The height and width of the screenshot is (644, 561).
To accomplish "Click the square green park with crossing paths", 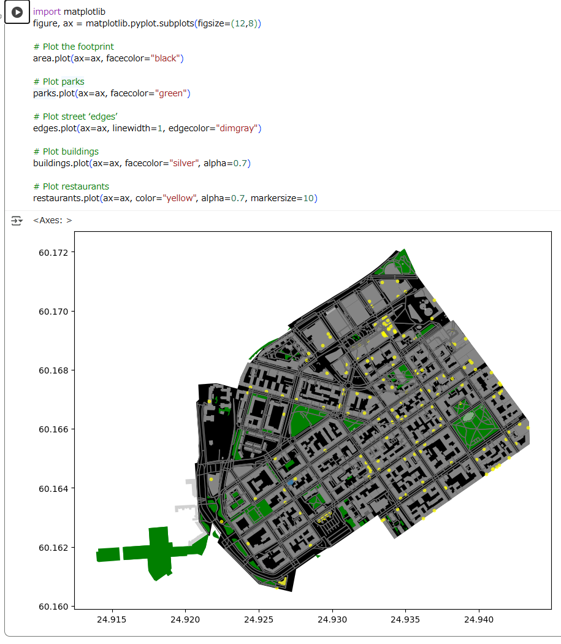I will click(476, 424).
